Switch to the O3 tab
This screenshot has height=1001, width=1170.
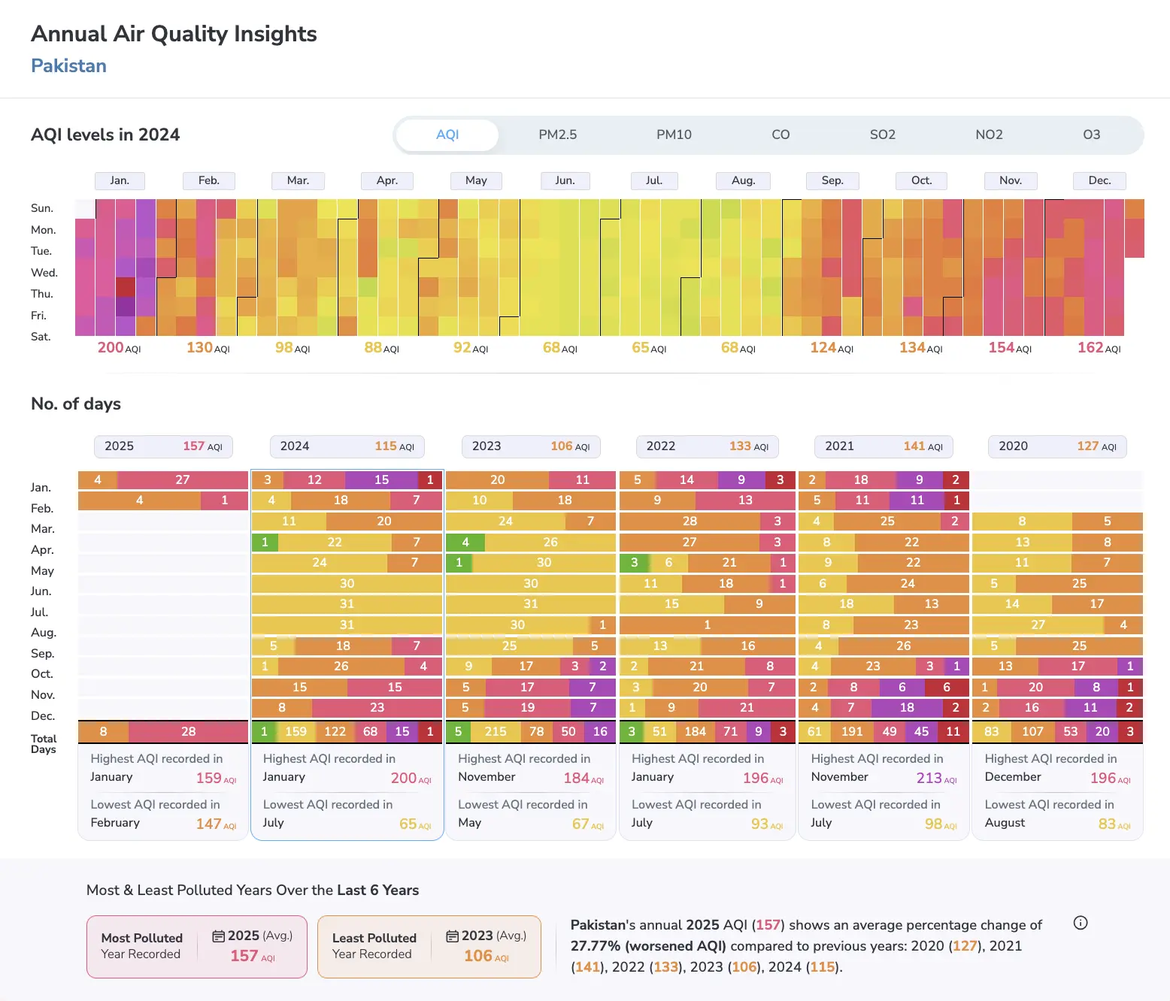[x=1092, y=135]
